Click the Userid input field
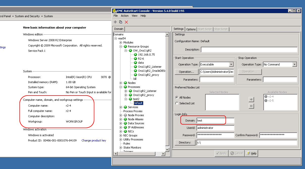The width and height of the screenshot is (305, 169). (215, 128)
